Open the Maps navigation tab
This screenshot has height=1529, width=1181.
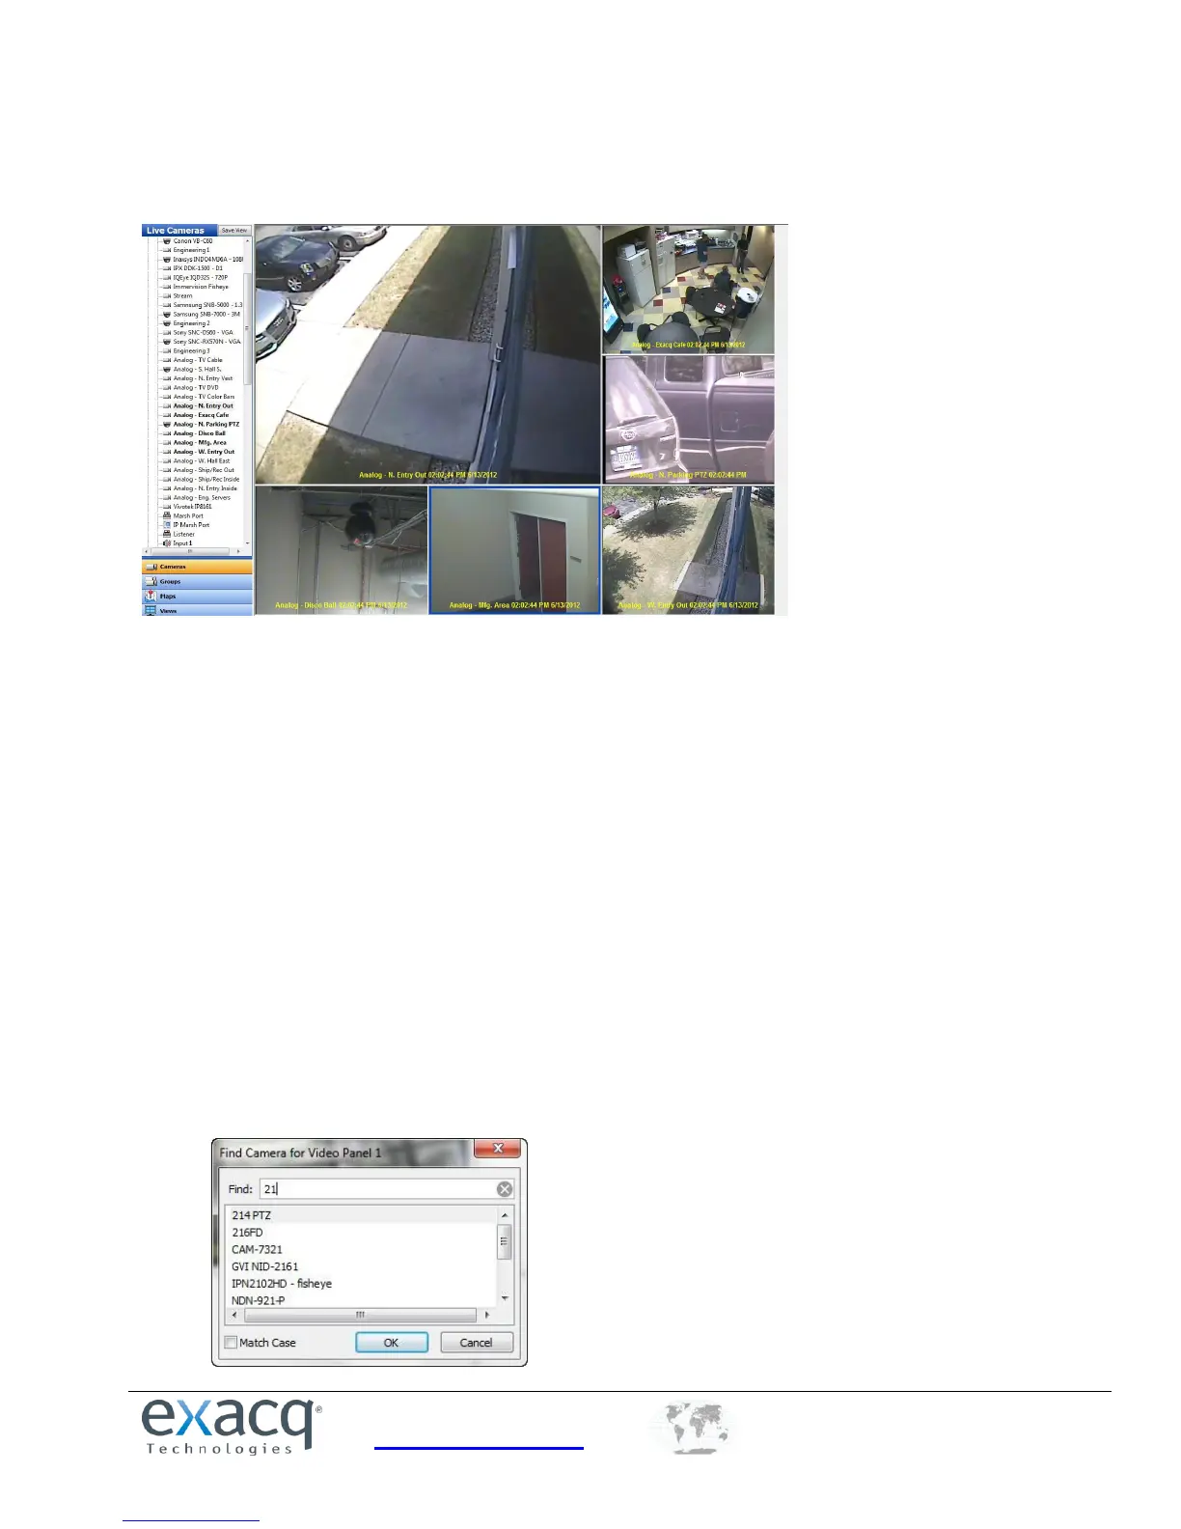(x=198, y=596)
